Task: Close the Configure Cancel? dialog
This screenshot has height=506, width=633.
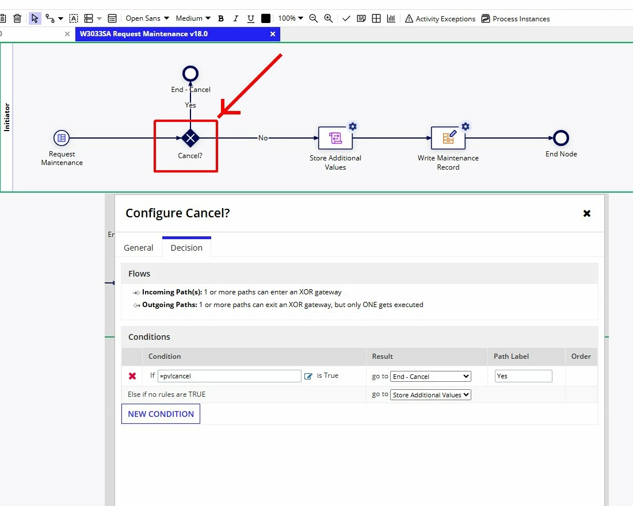Action: click(586, 213)
